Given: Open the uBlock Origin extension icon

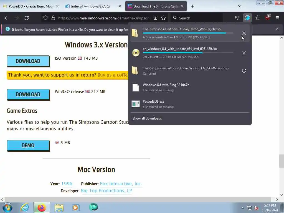Looking at the screenshot, I should tap(268, 17).
